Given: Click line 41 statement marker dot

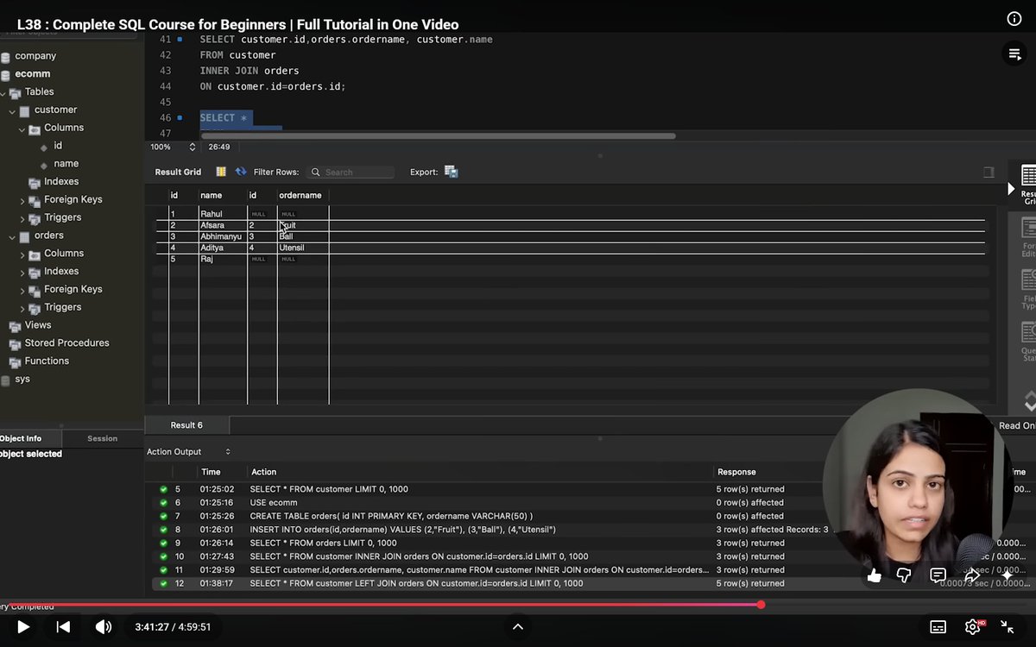Looking at the screenshot, I should pyautogui.click(x=180, y=40).
